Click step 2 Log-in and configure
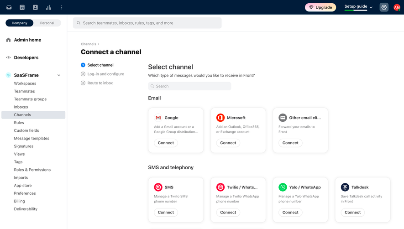 click(103, 74)
